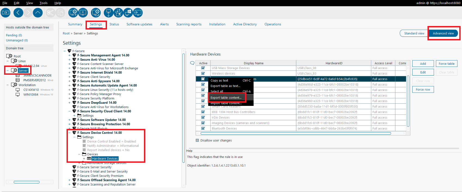Viewport: 462px width, 192px height.
Task: Collapse the Server domain in domain tree
Action: pyautogui.click(x=8, y=70)
